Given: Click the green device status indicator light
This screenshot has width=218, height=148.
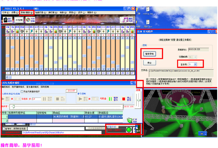Looking at the screenshot, I should [129, 130].
